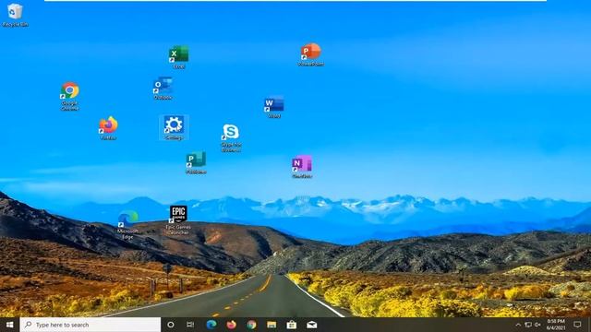Select the Epic Games Launcher shortcut
This screenshot has height=332, width=591.
(x=178, y=220)
